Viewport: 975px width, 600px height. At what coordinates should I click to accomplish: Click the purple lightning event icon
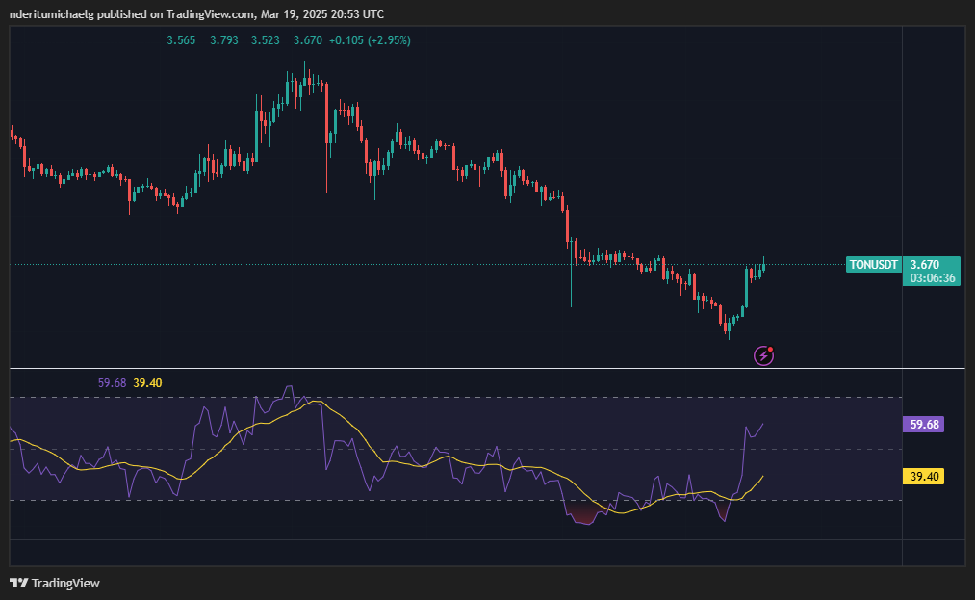click(x=763, y=355)
